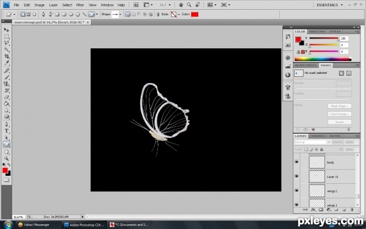Screen dimensions: 366x229
Task: Select the Magic Wand tool
Action: click(x=6, y=49)
